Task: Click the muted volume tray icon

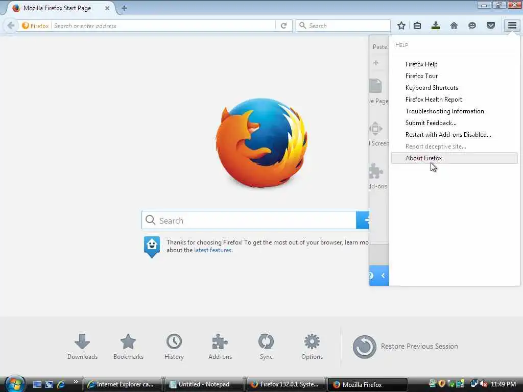Action: (x=483, y=384)
